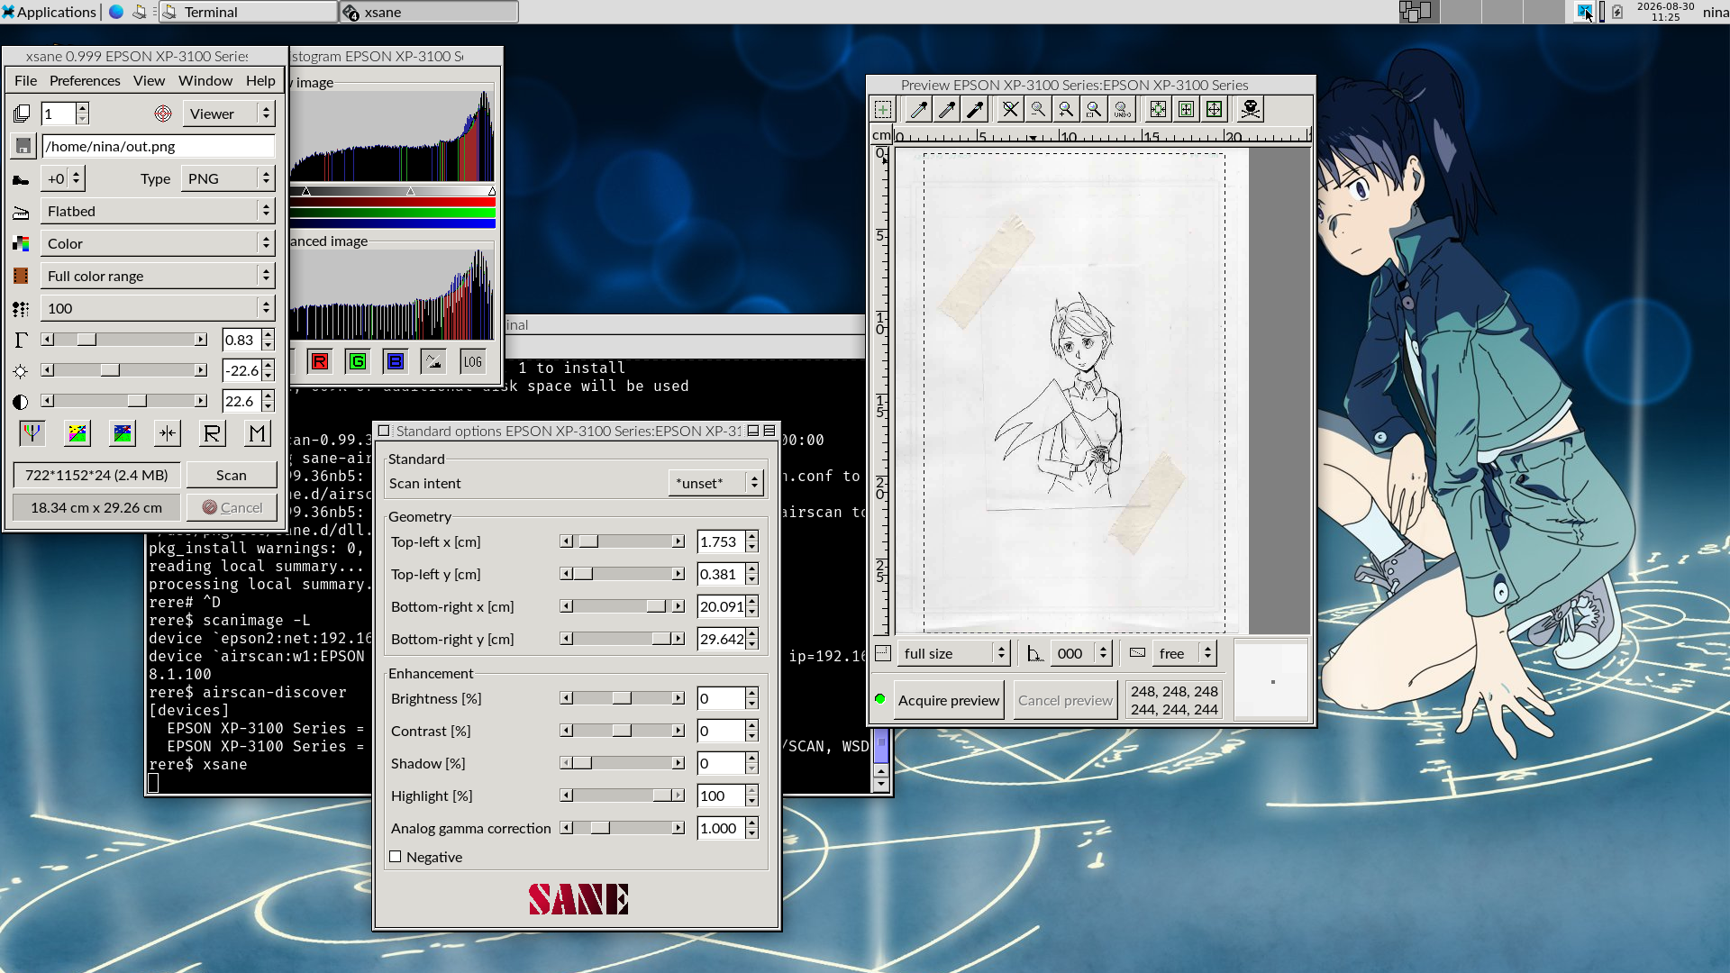This screenshot has height=973, width=1730.
Task: Click the Analog gamma correction value field
Action: 721,828
